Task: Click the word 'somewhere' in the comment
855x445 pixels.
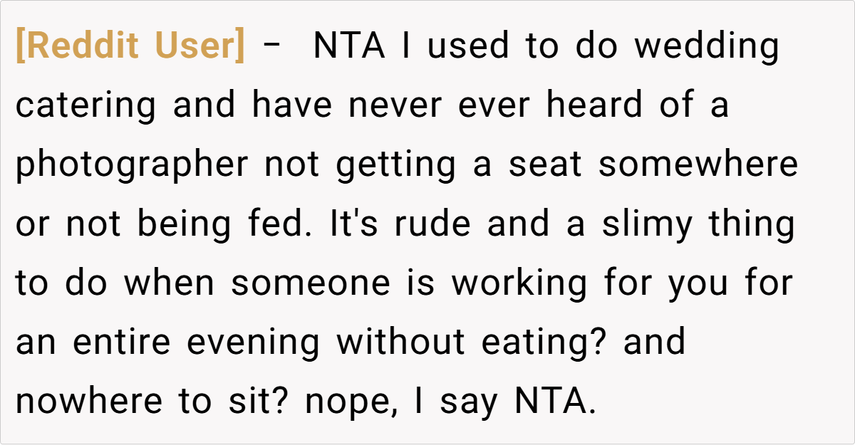Action: pos(698,165)
